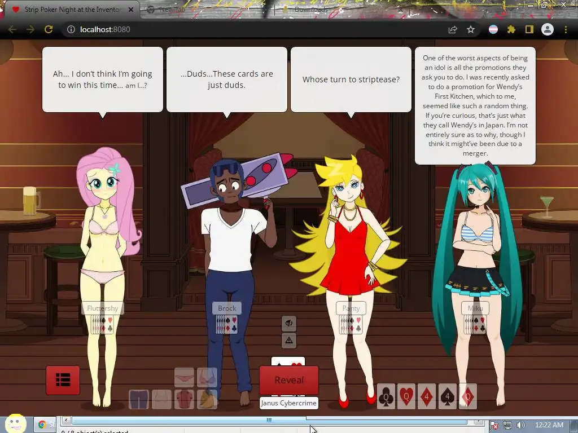
Task: Share this page via the share icon
Action: tap(453, 29)
